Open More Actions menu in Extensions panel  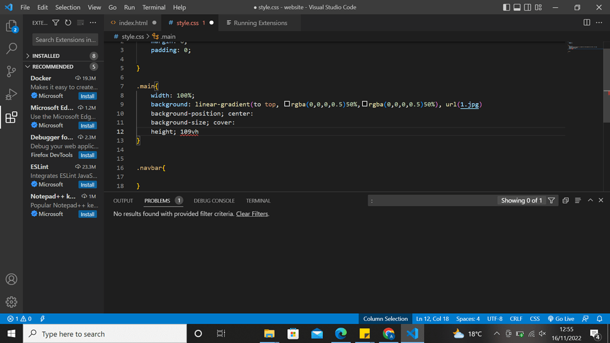(92, 23)
